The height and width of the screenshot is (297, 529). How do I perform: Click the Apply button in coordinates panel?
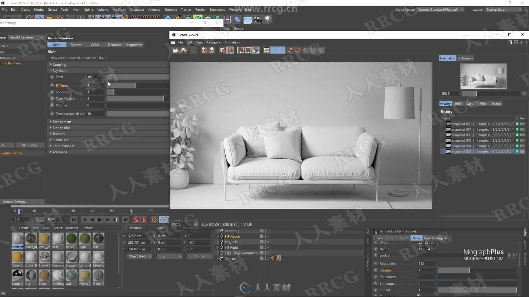click(199, 256)
